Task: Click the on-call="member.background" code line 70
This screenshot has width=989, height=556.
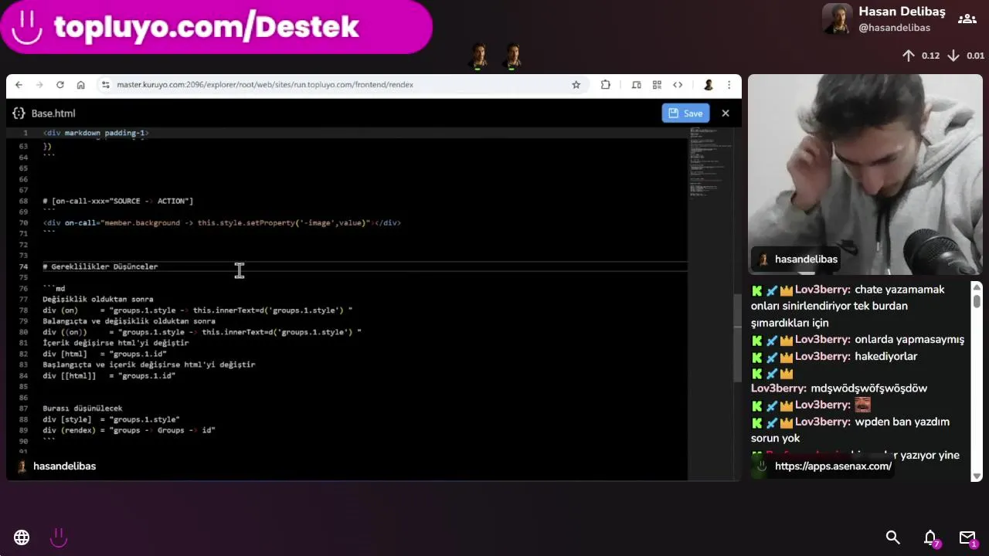Action: point(222,222)
